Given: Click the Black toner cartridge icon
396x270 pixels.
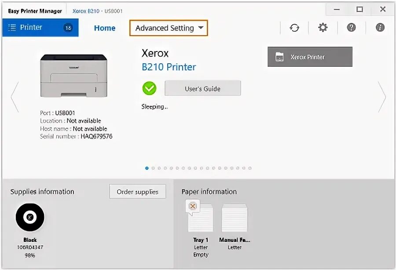Looking at the screenshot, I should pyautogui.click(x=30, y=217).
